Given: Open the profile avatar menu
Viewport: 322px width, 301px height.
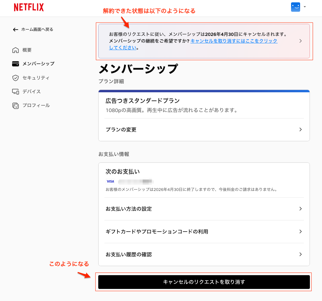Looking at the screenshot, I should click(295, 7).
